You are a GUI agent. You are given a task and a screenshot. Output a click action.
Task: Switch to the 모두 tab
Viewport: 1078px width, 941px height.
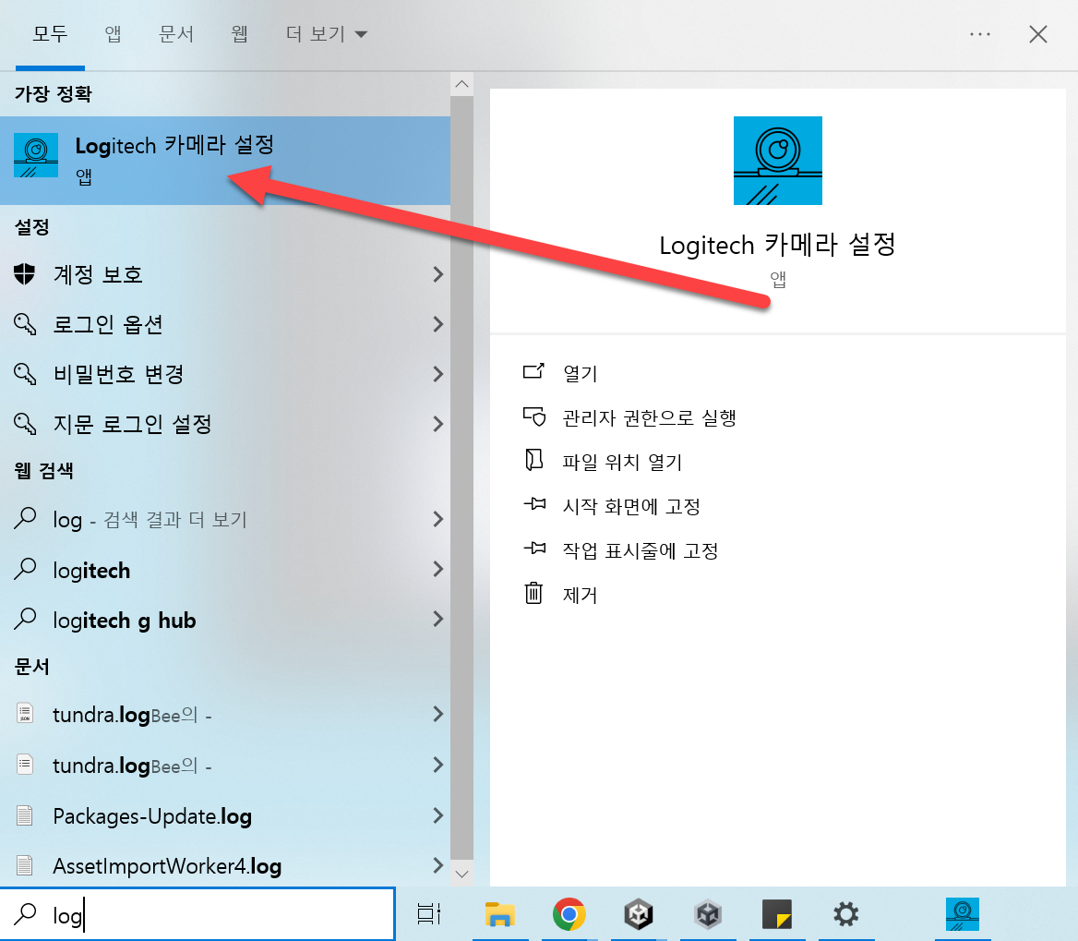pos(50,33)
